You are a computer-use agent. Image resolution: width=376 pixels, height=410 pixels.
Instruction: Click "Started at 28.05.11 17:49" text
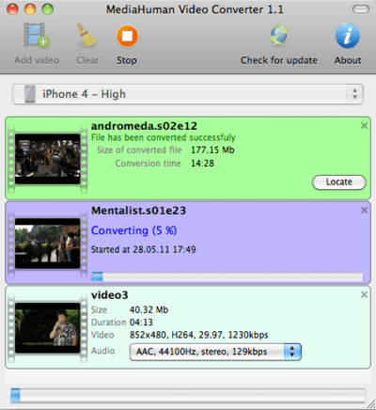pyautogui.click(x=144, y=250)
